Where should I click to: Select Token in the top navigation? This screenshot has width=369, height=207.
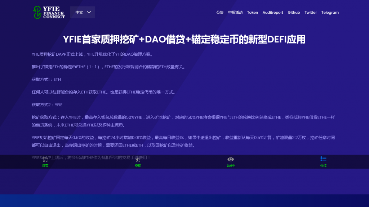click(252, 12)
